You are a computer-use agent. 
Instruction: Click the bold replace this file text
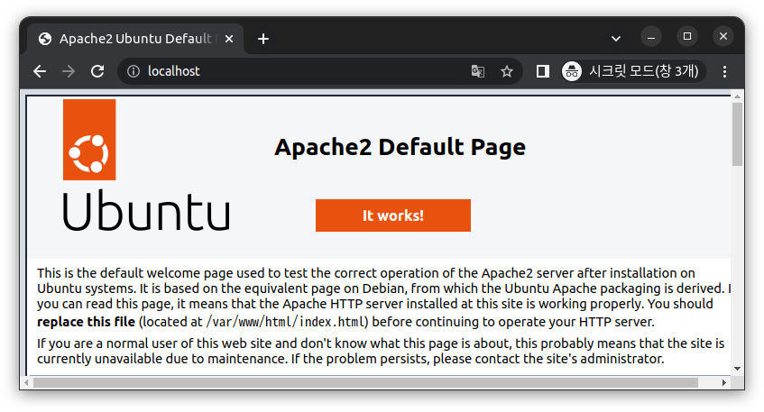tap(86, 322)
